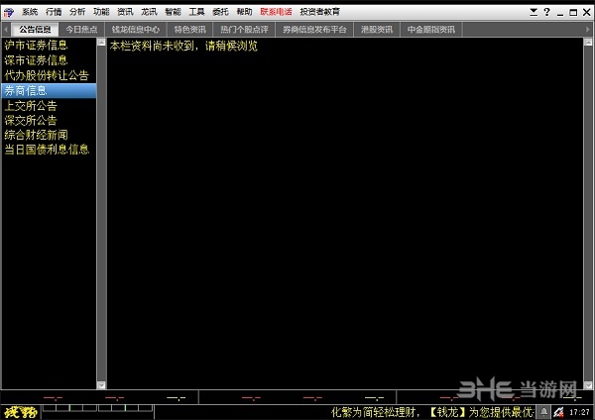Open the 投资者教育 menu

(320, 12)
